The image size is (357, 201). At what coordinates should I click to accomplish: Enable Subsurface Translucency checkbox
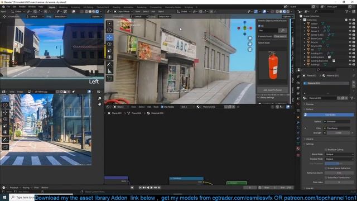coord(326,178)
